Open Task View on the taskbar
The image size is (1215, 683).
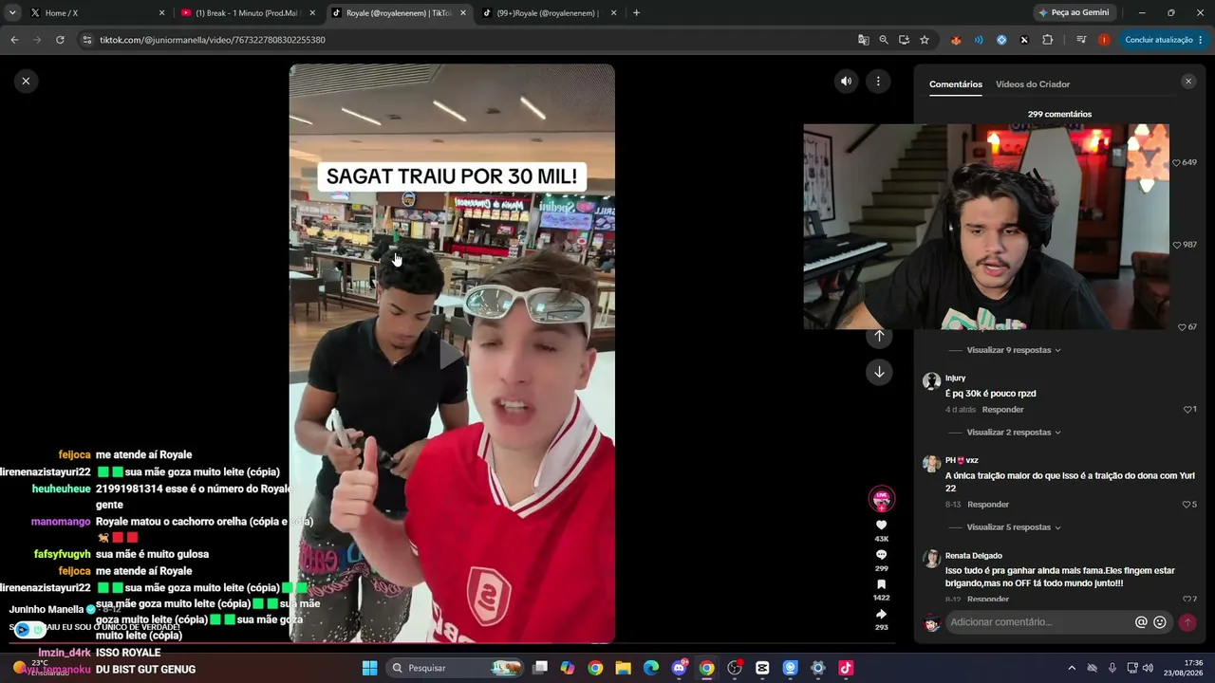(x=540, y=668)
